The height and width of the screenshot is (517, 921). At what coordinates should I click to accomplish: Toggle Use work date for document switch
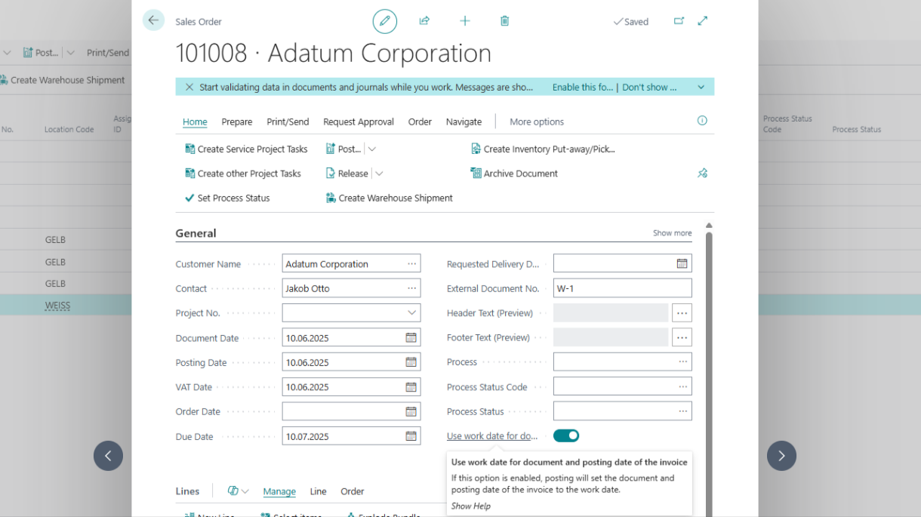tap(566, 435)
